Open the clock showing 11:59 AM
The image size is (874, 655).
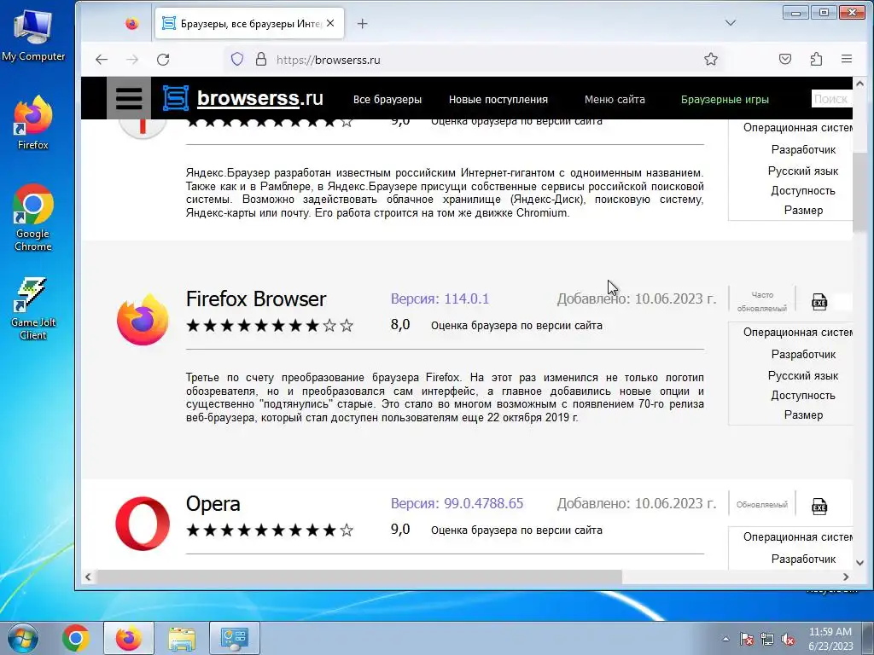point(830,639)
